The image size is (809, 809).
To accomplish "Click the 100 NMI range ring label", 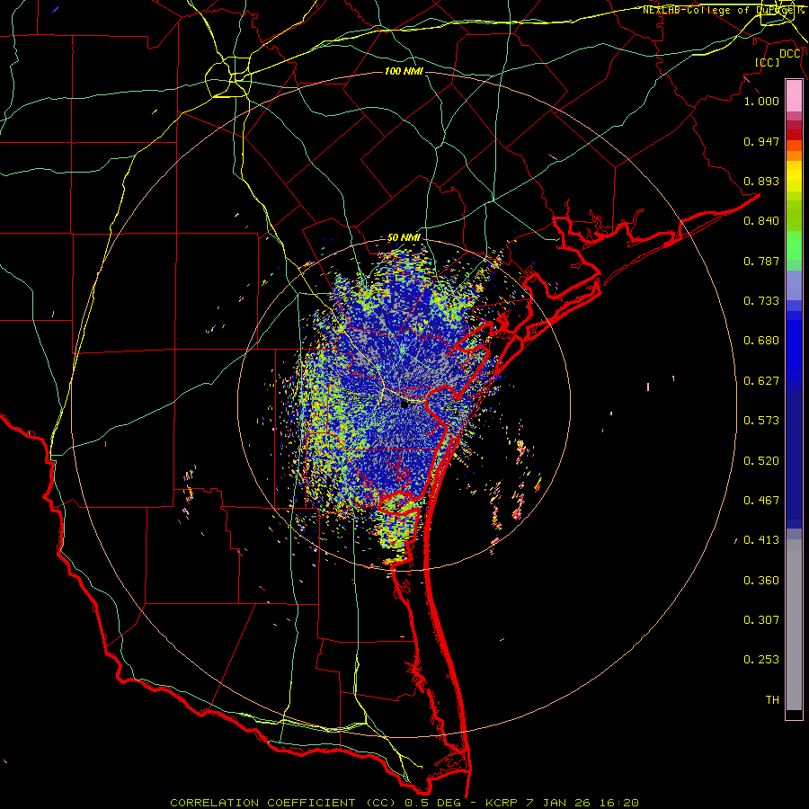I will [x=404, y=71].
